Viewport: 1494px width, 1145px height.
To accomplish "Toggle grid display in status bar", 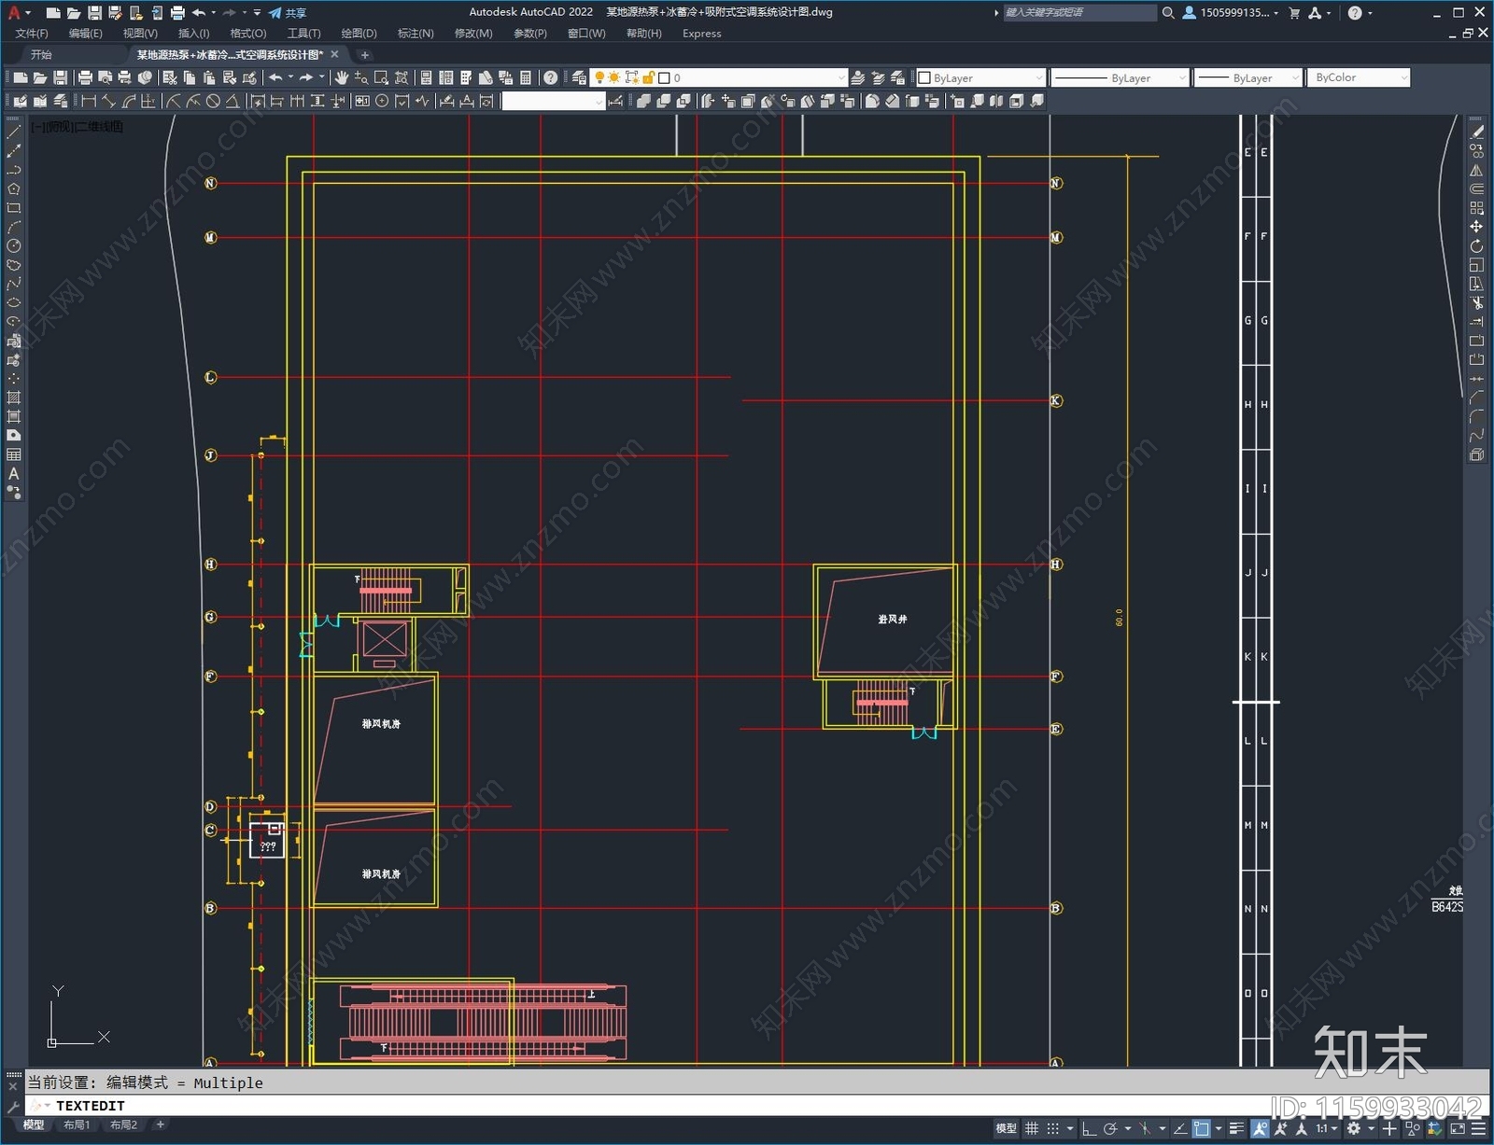I will [x=1032, y=1128].
